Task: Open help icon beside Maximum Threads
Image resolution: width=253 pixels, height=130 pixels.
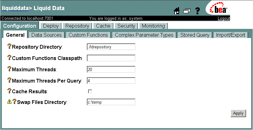Action: tap(9, 69)
